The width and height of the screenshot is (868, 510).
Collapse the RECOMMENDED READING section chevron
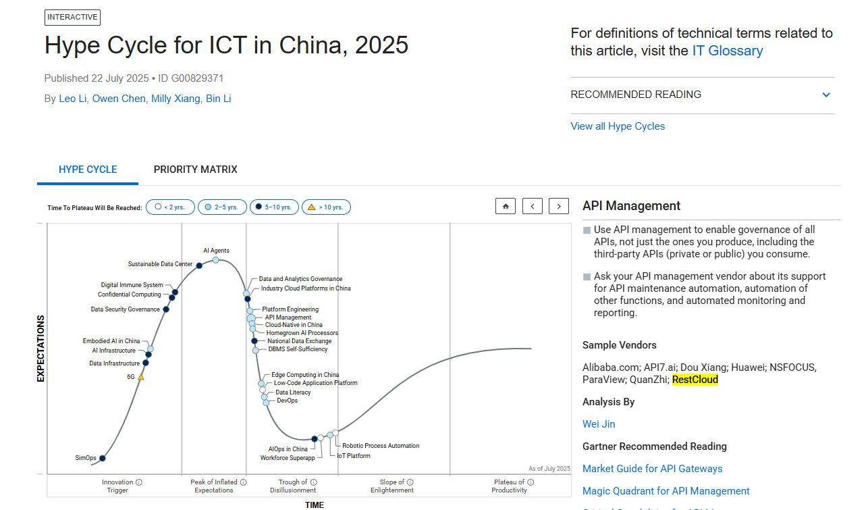click(x=826, y=95)
